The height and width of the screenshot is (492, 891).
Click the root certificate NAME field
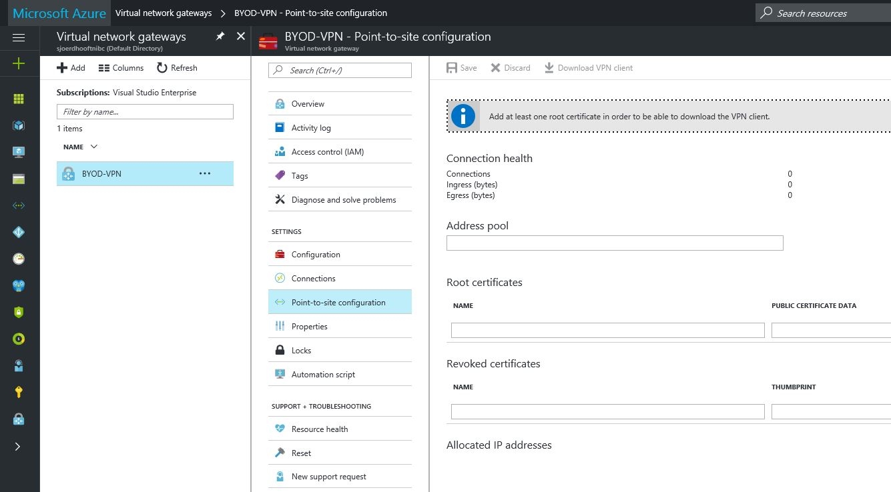click(608, 330)
